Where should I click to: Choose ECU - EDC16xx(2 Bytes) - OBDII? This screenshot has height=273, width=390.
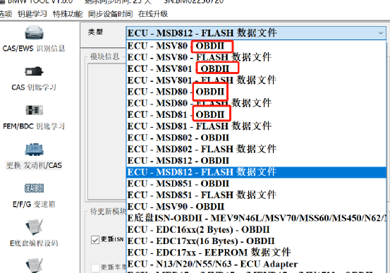click(256, 229)
